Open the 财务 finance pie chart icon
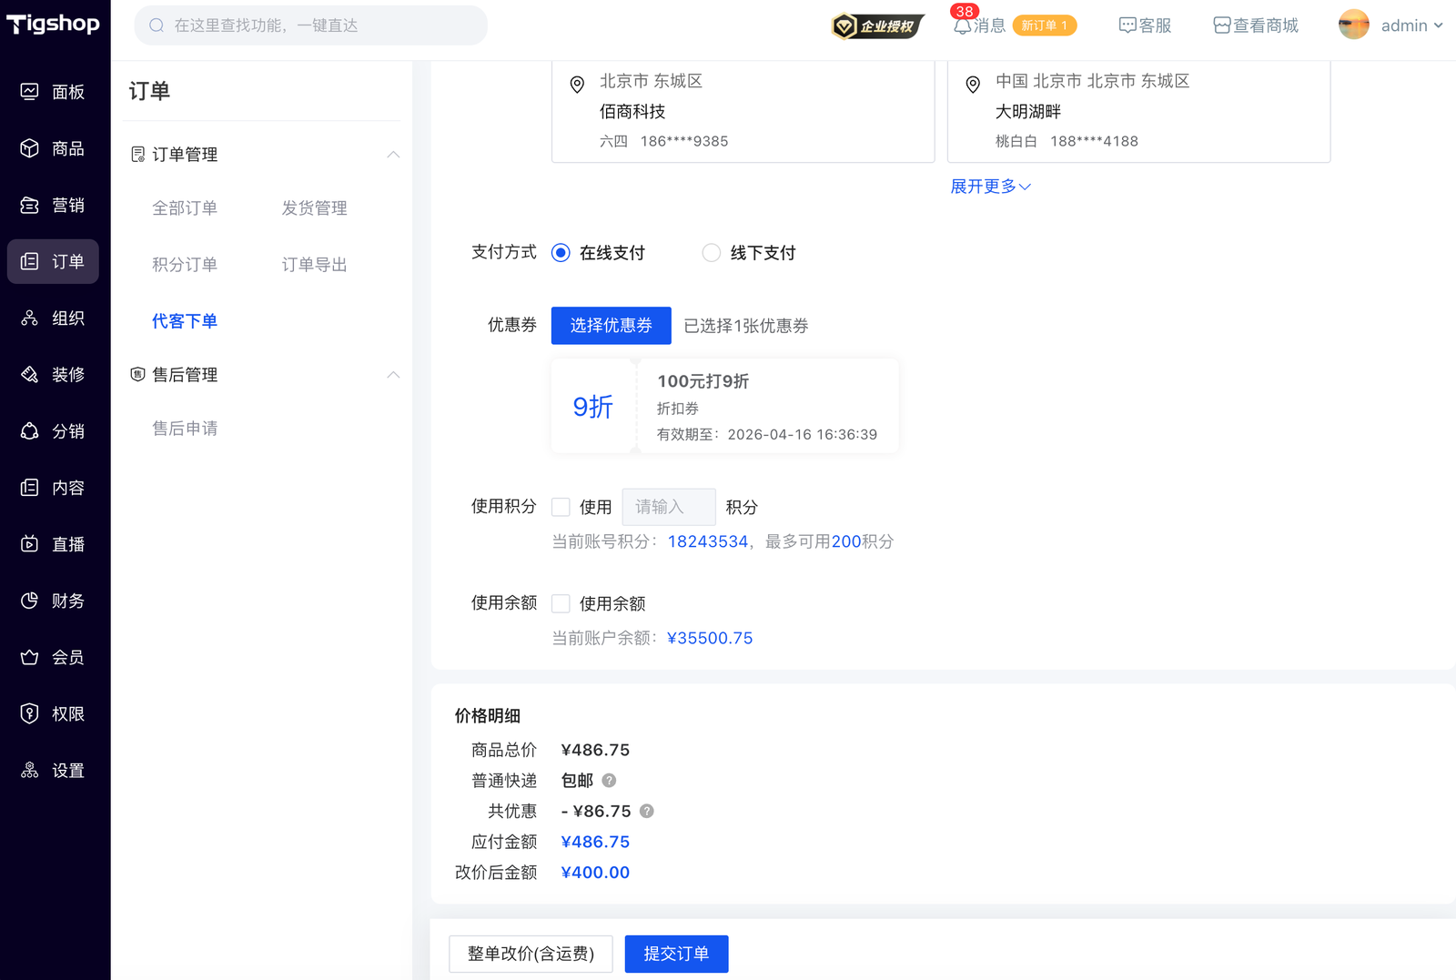 point(29,601)
